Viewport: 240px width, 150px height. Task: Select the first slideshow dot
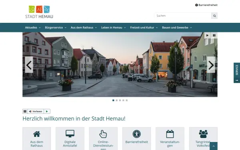click(x=113, y=100)
